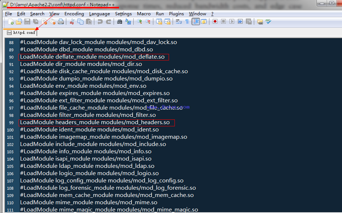The width and height of the screenshot is (342, 213).
Task: Click the 'LoadModule dir_module' line
Action: pyautogui.click(x=81, y=64)
